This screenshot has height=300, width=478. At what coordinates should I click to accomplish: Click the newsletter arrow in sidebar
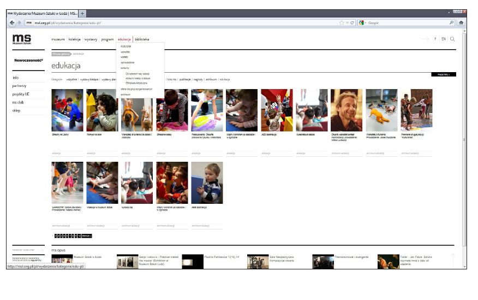coord(40,250)
